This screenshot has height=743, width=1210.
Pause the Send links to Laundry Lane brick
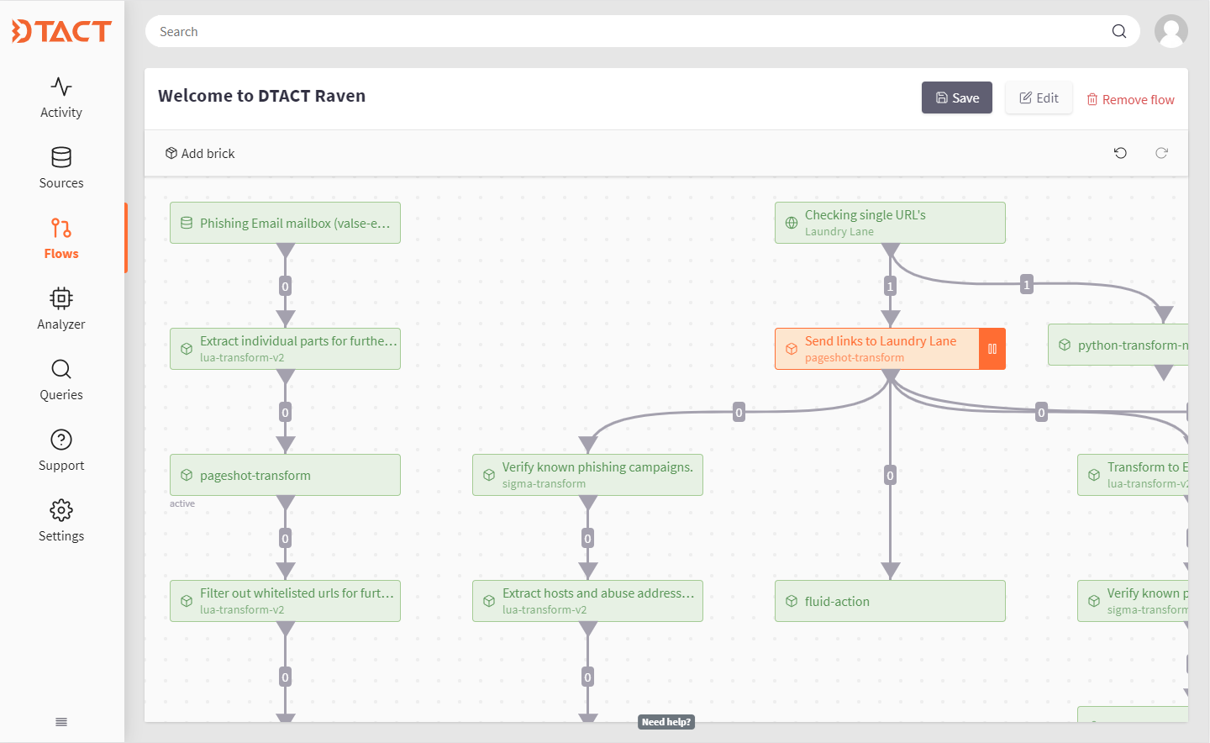pyautogui.click(x=992, y=349)
